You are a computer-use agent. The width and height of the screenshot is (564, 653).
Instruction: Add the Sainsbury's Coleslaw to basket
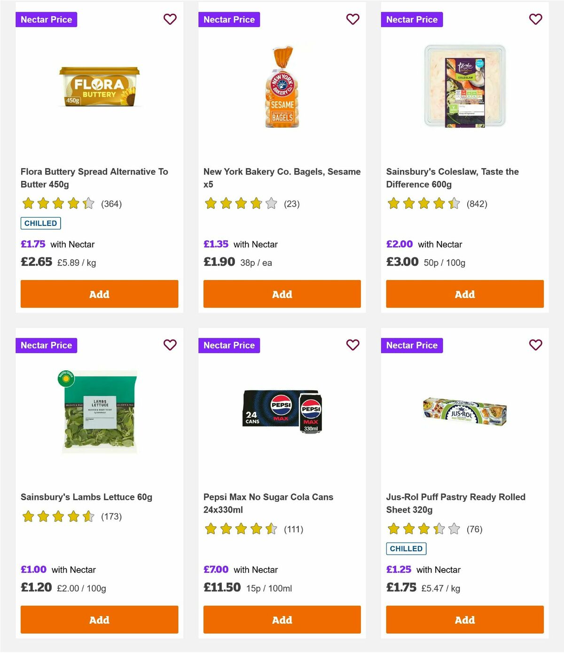pos(464,294)
